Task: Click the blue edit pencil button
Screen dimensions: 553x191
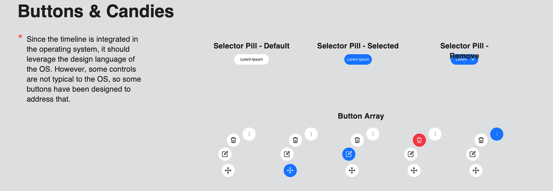Action: pos(349,154)
